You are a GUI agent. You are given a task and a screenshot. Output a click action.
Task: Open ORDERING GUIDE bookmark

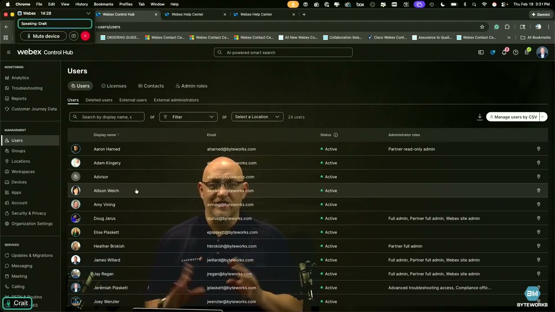[120, 38]
